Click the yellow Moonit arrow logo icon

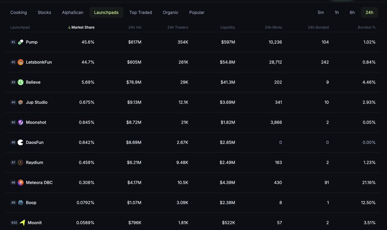coord(22,223)
